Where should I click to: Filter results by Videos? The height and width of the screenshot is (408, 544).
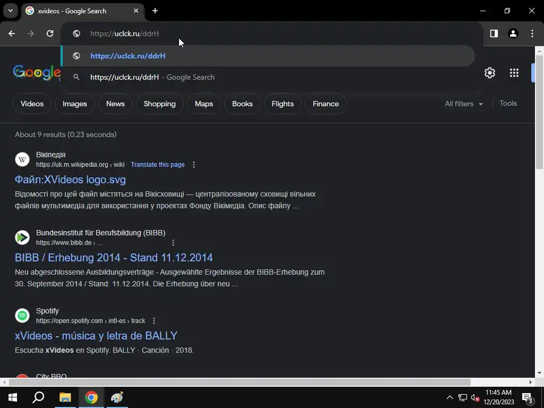[x=32, y=104]
